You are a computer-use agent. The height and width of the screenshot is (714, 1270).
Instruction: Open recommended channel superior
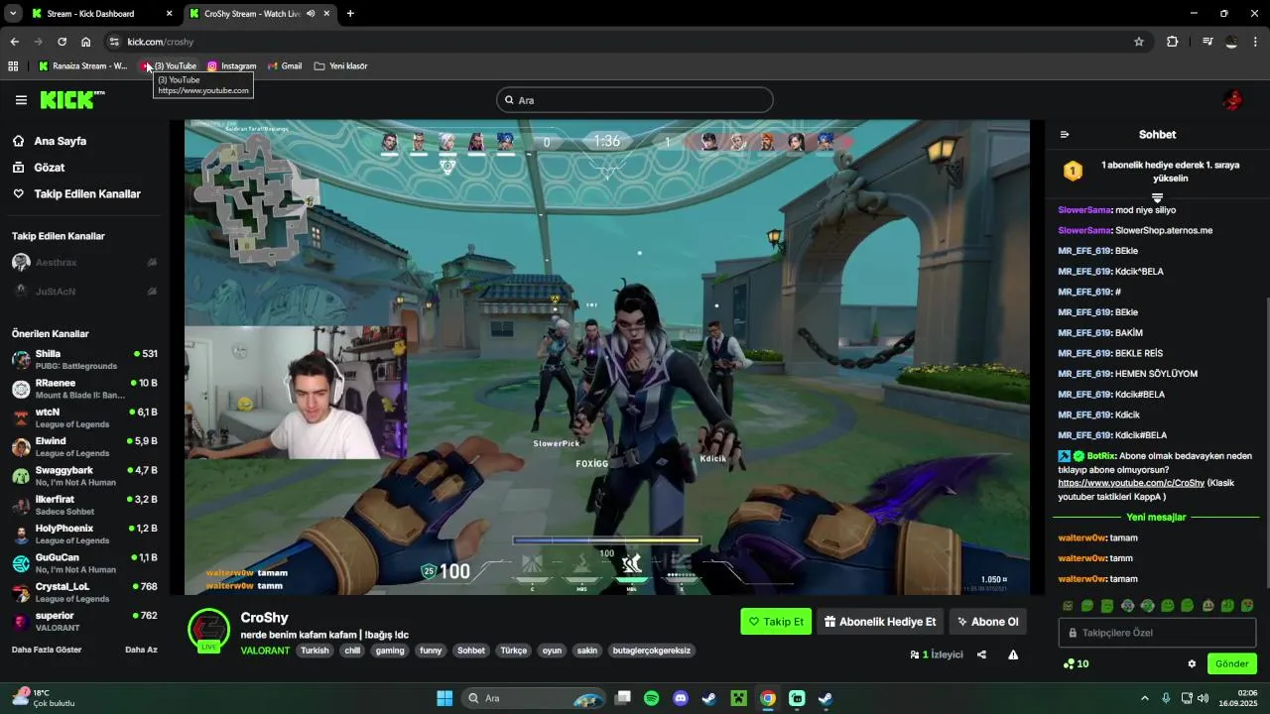84,622
